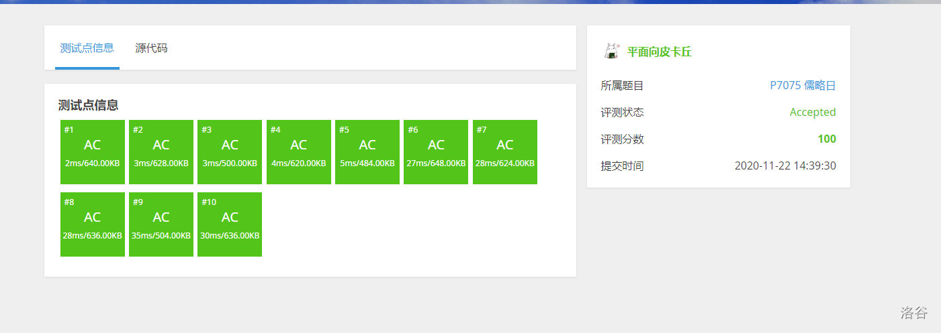Select test case #8 AC block
The image size is (941, 333).
pyautogui.click(x=93, y=224)
